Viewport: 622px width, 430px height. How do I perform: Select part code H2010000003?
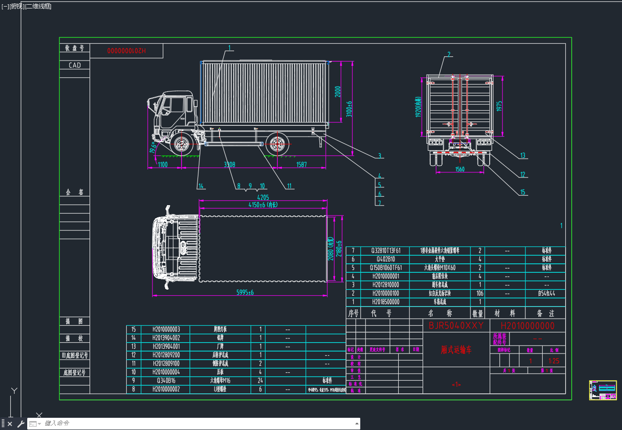click(x=166, y=330)
